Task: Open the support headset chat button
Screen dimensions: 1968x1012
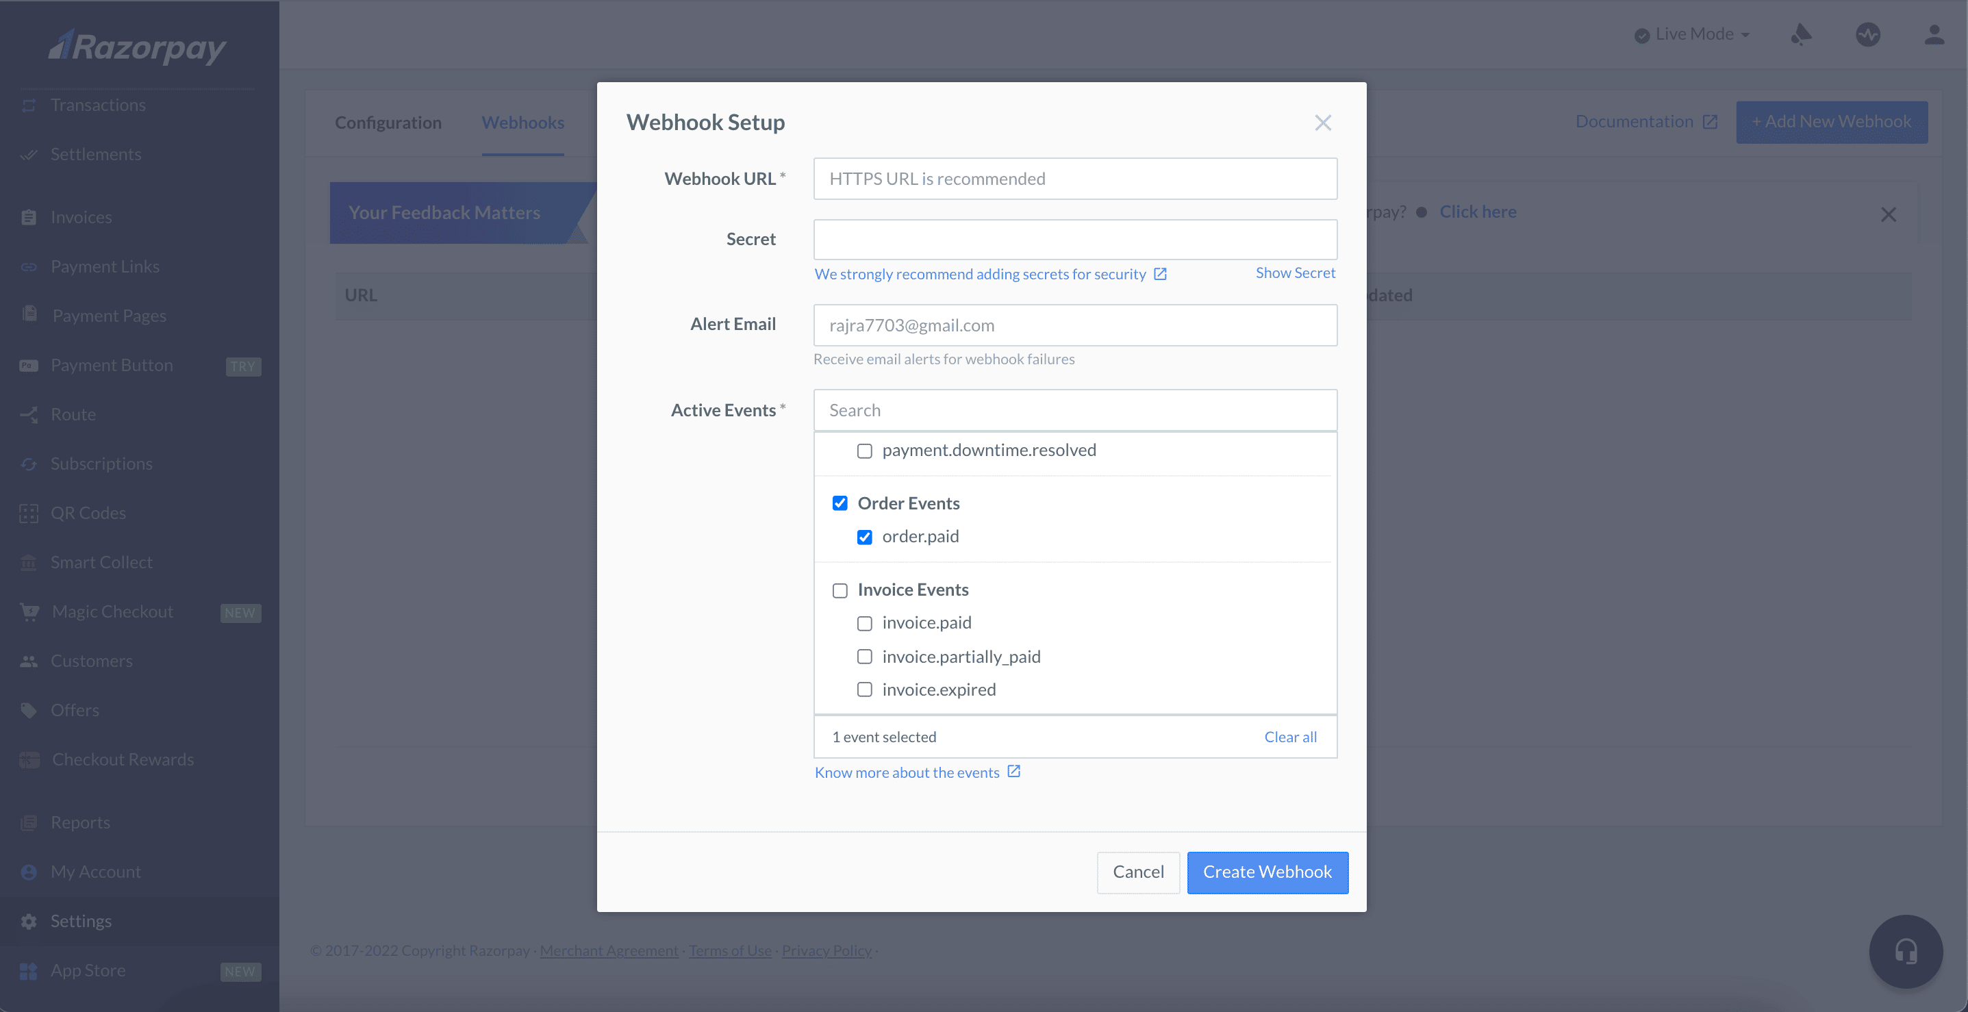Action: coord(1906,952)
